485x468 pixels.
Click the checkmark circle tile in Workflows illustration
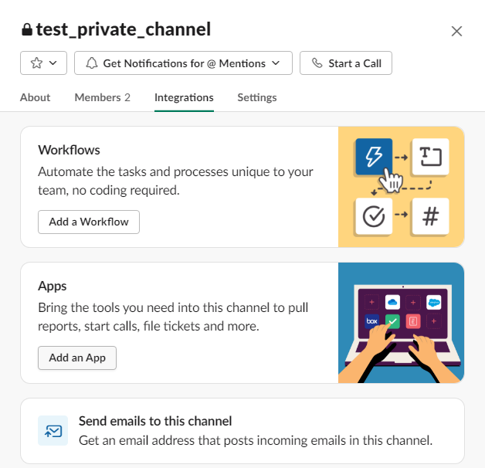coord(374,216)
